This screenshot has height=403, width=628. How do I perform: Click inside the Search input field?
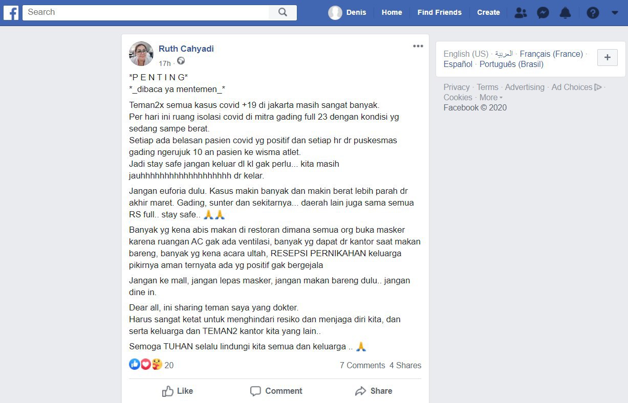coord(146,12)
